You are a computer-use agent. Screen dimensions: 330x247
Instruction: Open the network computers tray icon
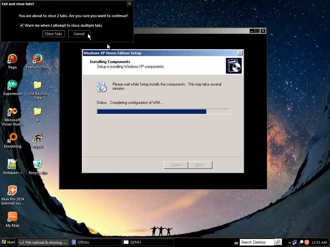pyautogui.click(x=295, y=242)
